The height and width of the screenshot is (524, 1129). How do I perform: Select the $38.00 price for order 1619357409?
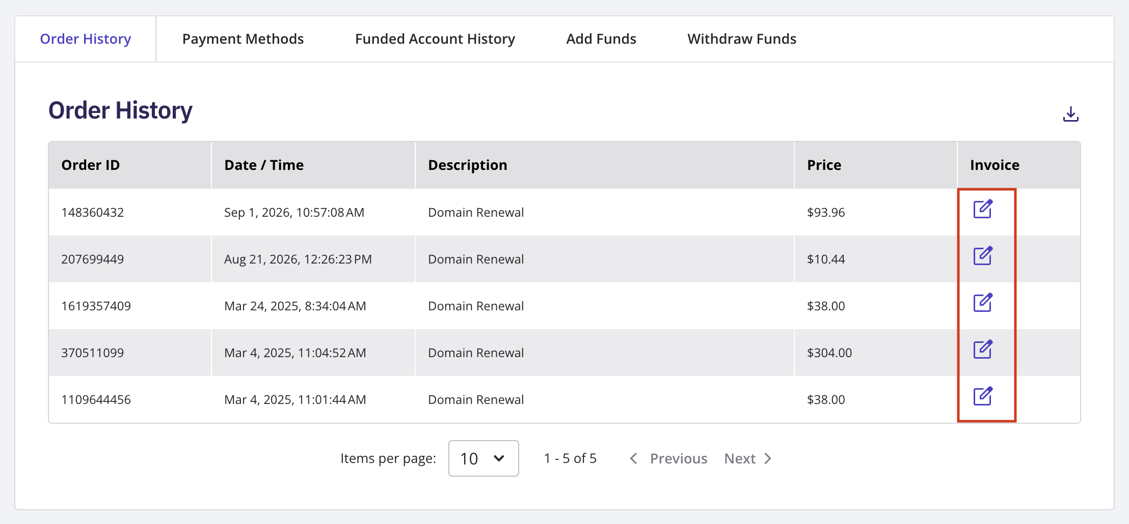[826, 306]
